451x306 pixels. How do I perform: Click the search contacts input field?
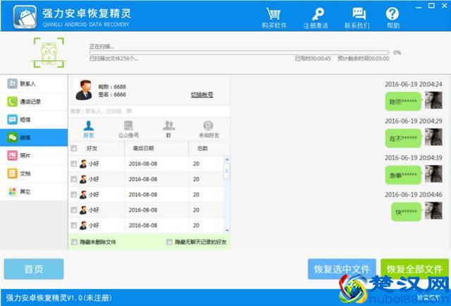(x=149, y=111)
